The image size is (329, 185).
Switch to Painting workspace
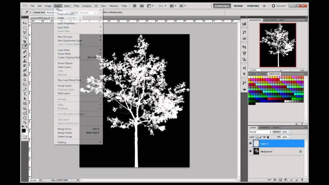(253, 6)
